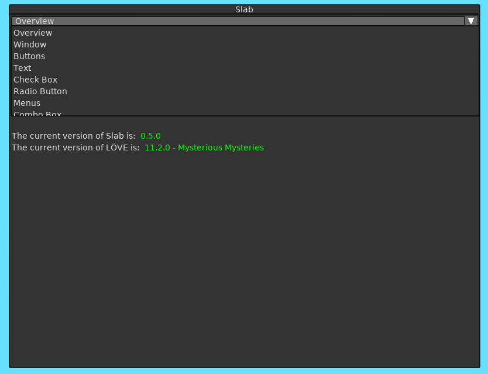The height and width of the screenshot is (374, 488).
Task: Pick Text from the dropdown options
Action: (x=22, y=68)
